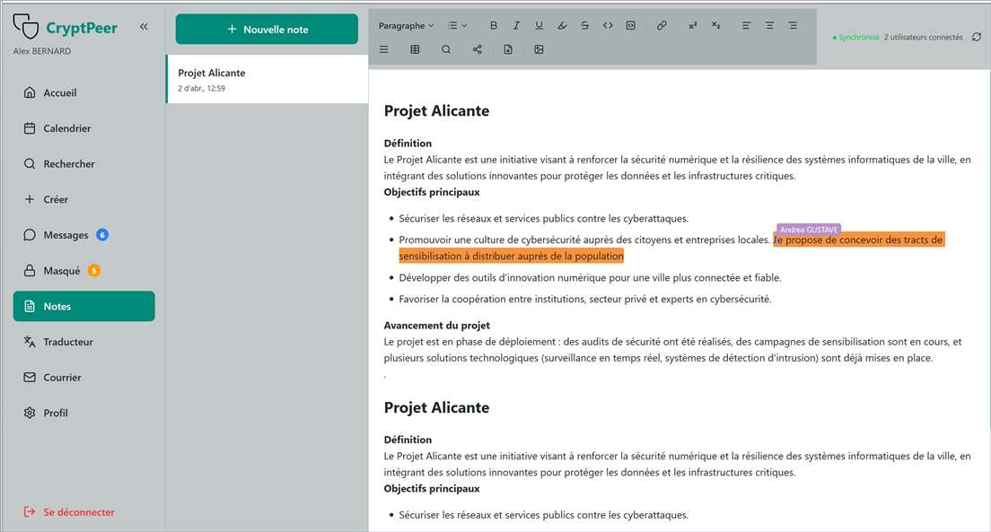Toggle bold formatting in the editor toolbar
991x532 pixels.
click(x=494, y=25)
